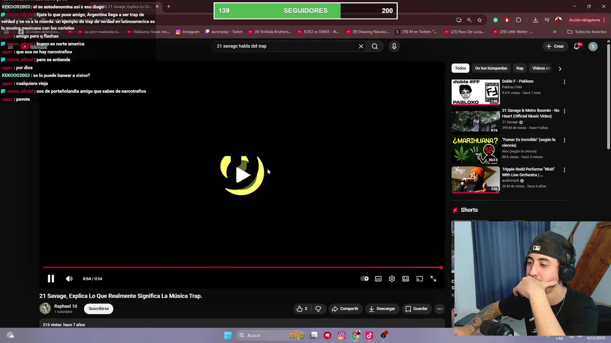
Task: Pause the video with the player button
Action: (x=51, y=279)
